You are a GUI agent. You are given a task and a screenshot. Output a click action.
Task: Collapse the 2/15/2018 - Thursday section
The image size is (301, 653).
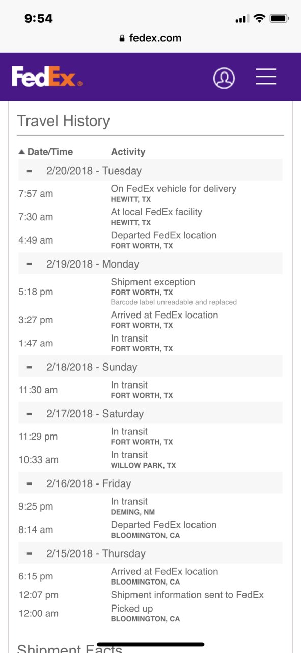(30, 553)
